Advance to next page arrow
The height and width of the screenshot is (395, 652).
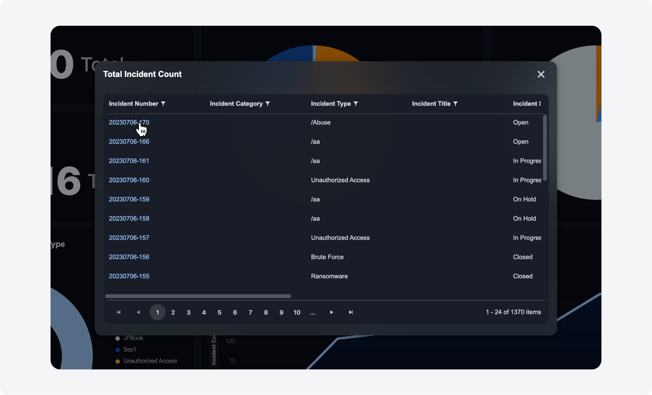point(331,312)
